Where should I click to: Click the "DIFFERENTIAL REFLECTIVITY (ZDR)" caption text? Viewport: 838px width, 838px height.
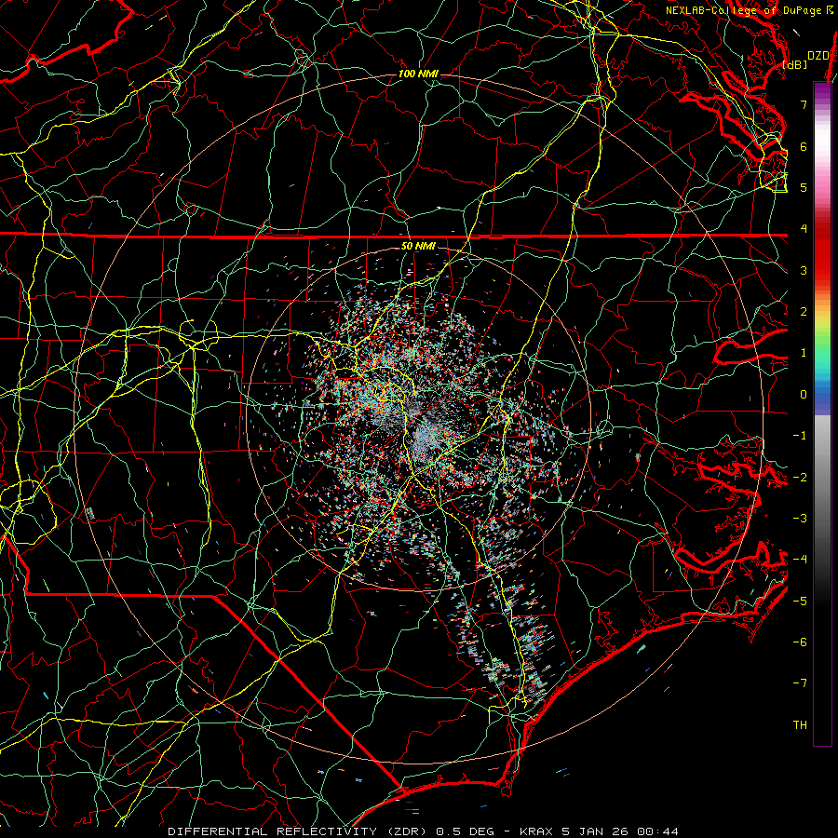click(x=299, y=831)
